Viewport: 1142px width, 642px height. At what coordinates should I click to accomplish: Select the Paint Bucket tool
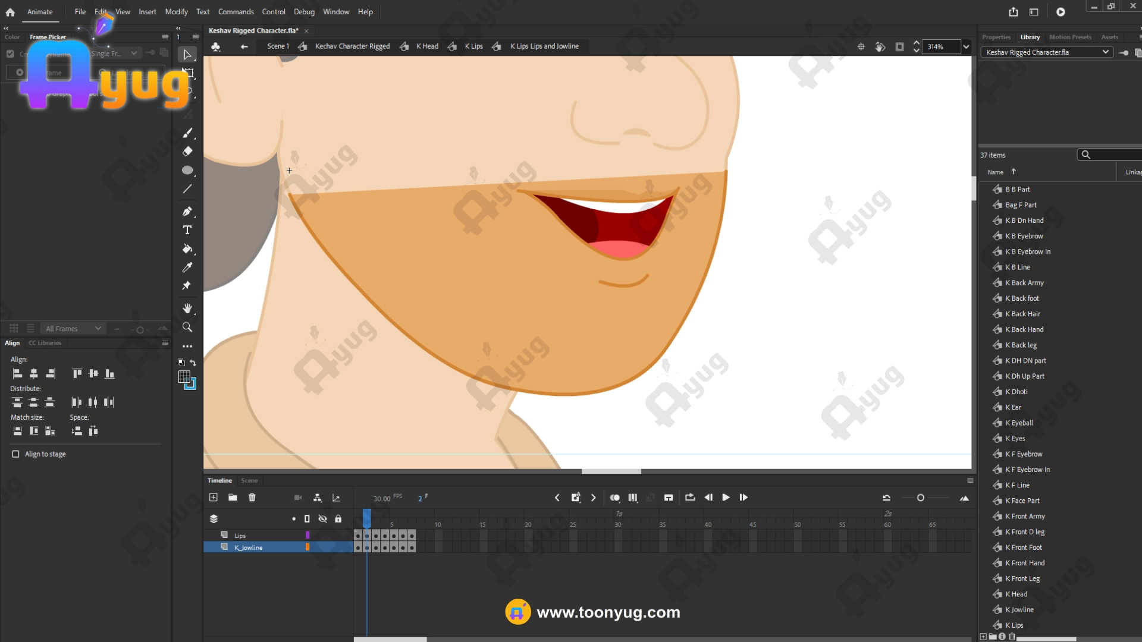[x=187, y=249]
